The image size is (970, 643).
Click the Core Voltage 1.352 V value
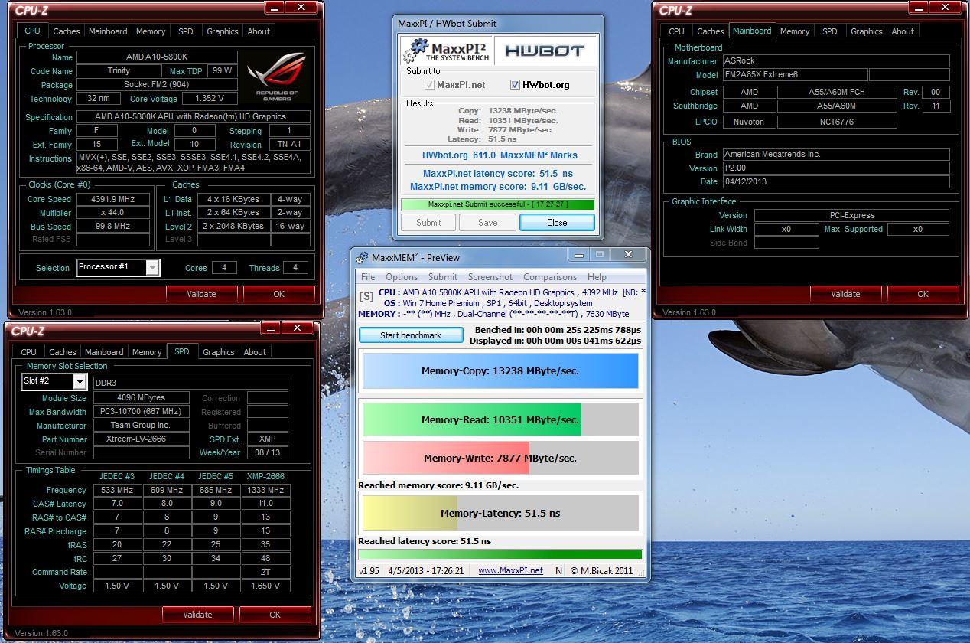coord(210,99)
